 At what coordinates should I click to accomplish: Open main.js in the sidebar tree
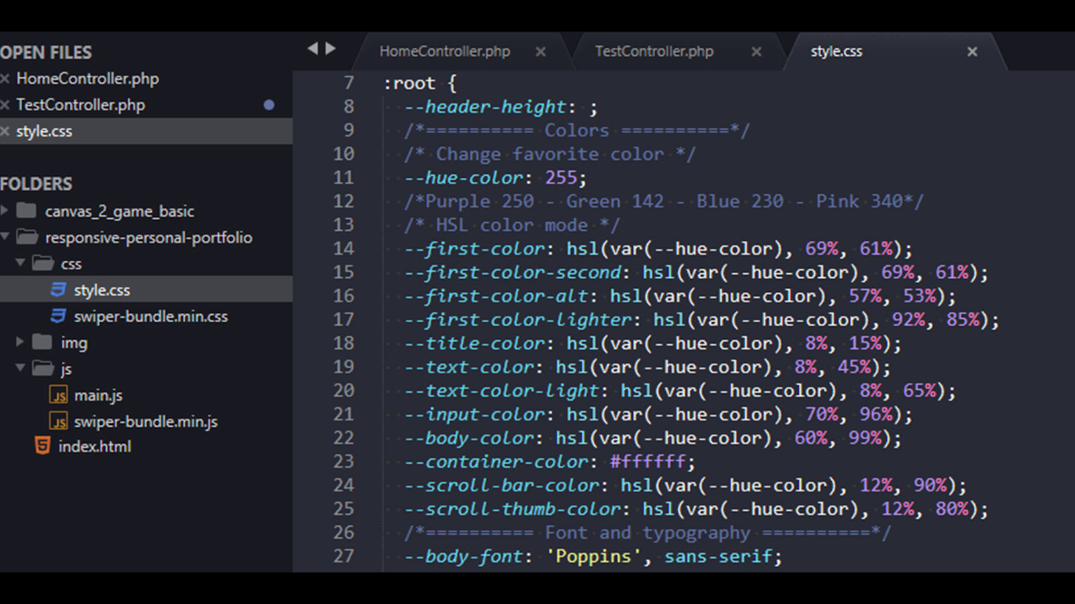[x=98, y=395]
